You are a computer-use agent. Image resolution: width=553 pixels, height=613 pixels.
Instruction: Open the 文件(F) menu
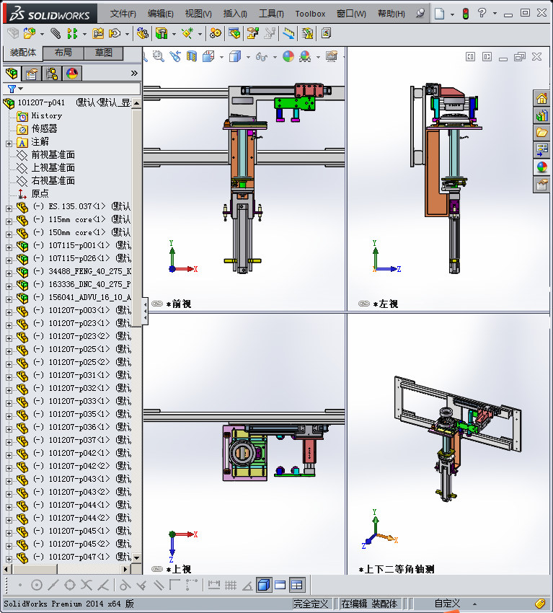[x=123, y=14]
